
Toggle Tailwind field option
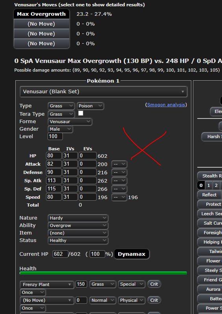[210, 251]
